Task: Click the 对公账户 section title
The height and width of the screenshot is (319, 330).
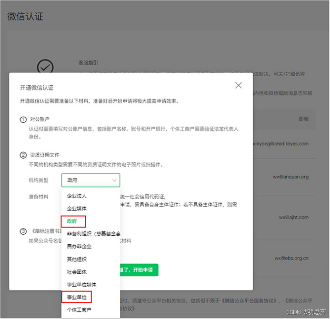Action: point(40,120)
